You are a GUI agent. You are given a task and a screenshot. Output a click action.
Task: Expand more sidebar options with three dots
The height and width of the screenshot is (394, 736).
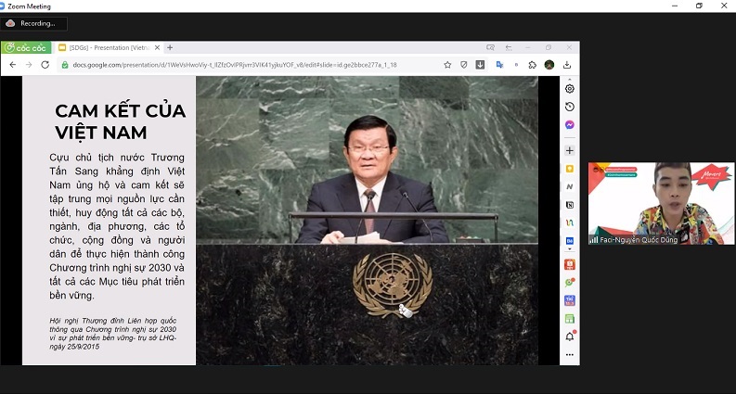coord(570,354)
